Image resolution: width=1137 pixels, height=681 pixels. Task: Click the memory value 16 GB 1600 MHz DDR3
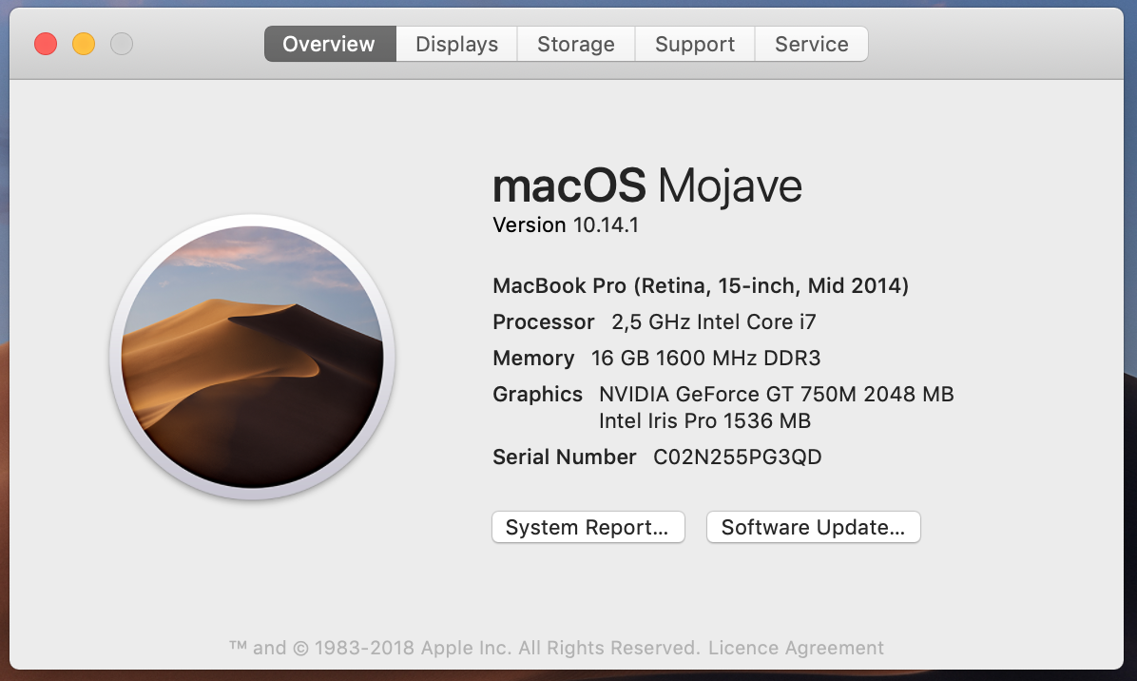point(705,359)
